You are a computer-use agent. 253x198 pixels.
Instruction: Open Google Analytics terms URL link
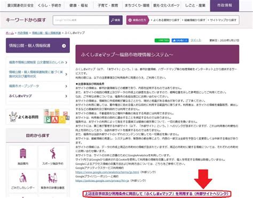[107, 172]
